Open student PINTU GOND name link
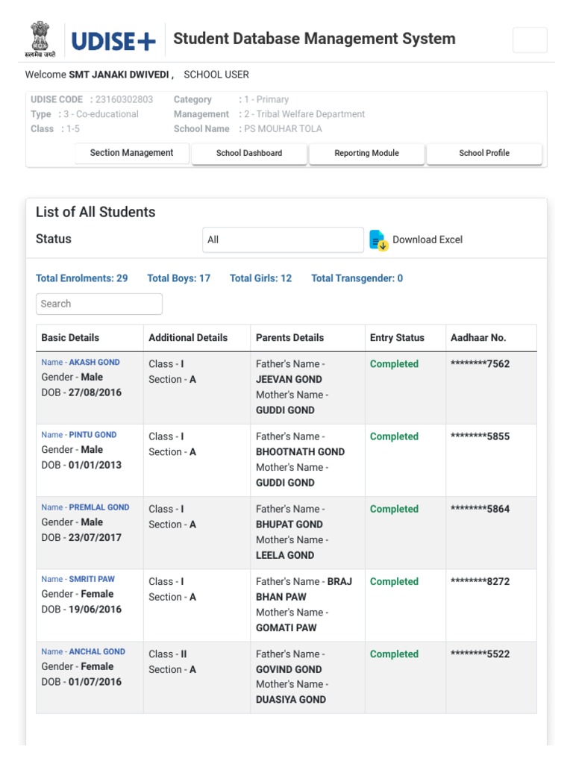Screen dimensions: 573x764 (x=93, y=435)
